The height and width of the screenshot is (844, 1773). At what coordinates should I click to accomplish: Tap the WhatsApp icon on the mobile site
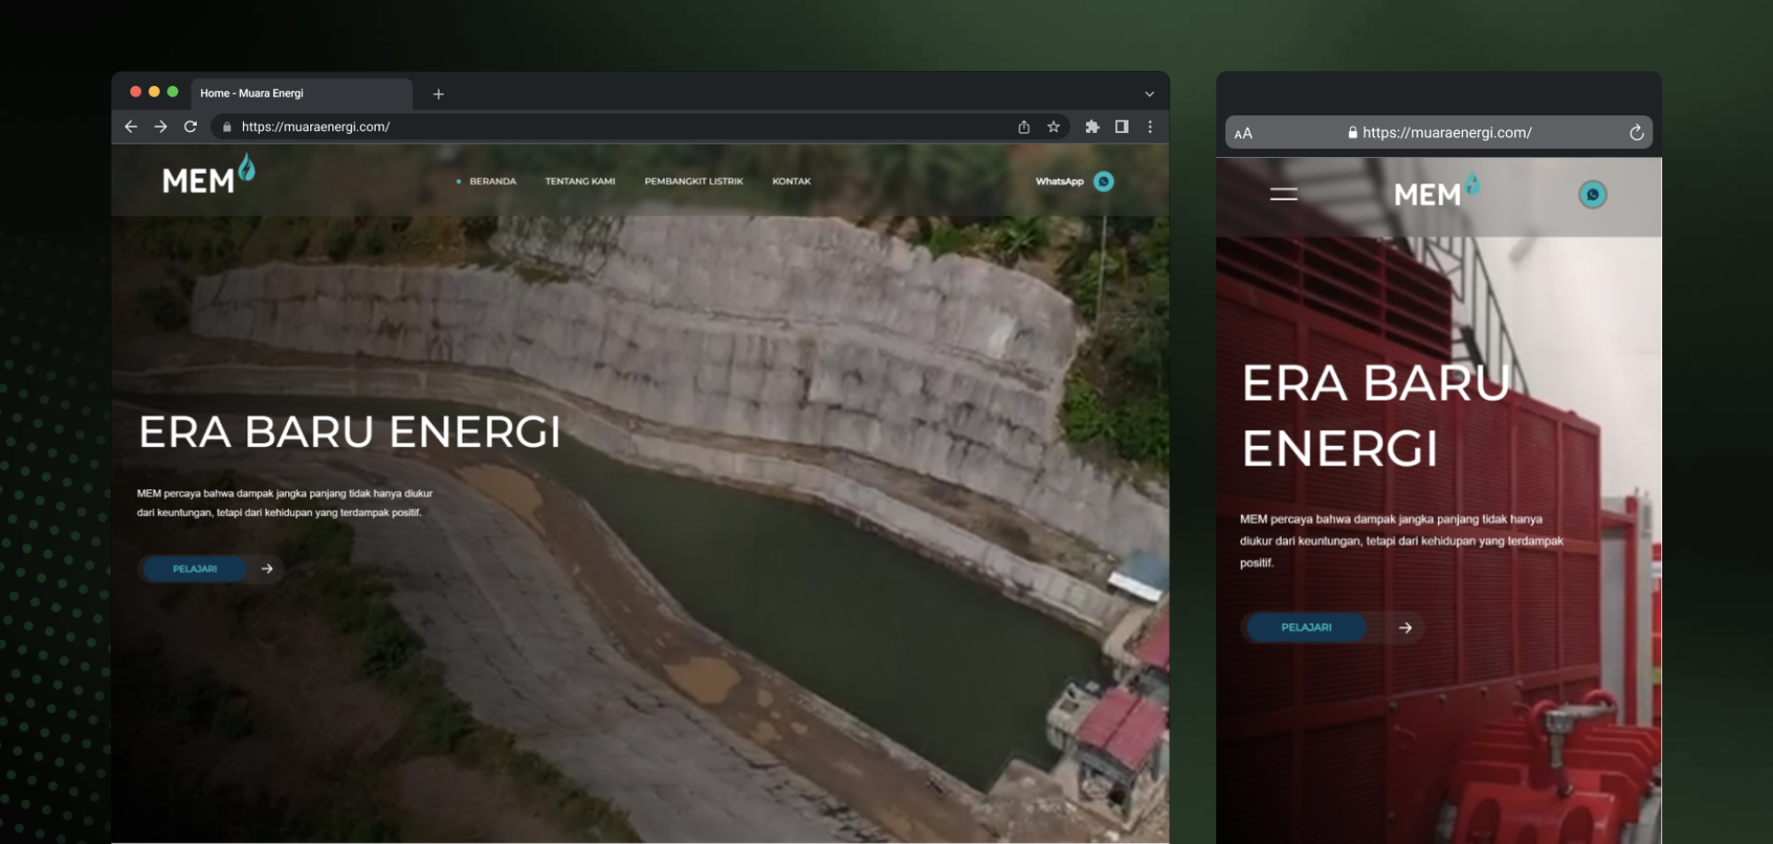pos(1593,194)
